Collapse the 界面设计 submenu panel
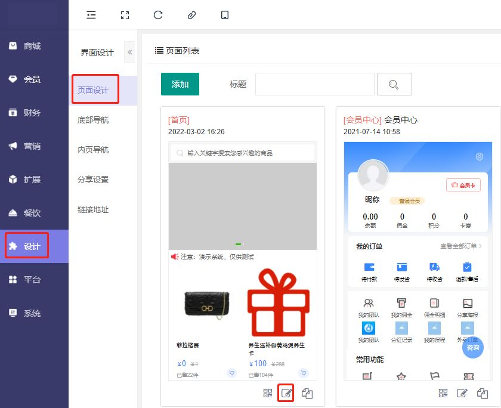 (x=129, y=52)
